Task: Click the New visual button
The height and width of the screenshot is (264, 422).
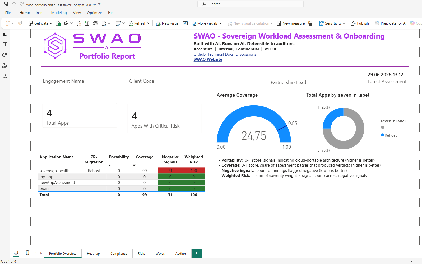Action: tap(168, 23)
